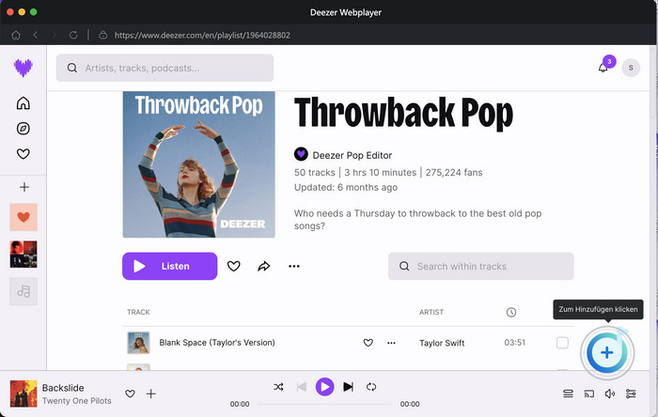This screenshot has width=658, height=417.
Task: Click the playback progress bar
Action: point(325,404)
